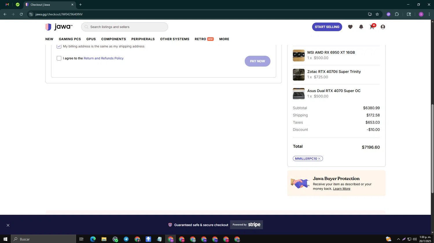Reload the checkout page

click(21, 14)
